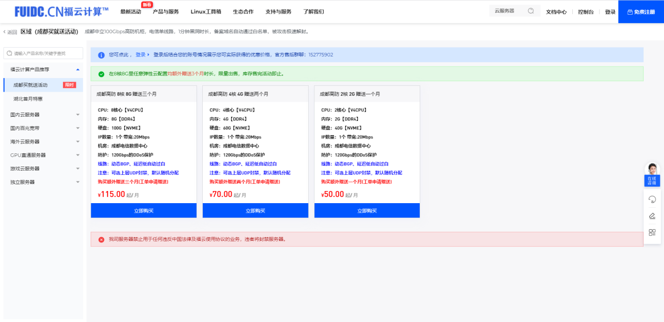Click the 返回 back arrow

pyautogui.click(x=10, y=32)
